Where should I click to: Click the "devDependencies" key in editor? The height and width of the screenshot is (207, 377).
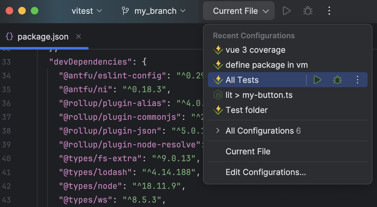pos(90,62)
